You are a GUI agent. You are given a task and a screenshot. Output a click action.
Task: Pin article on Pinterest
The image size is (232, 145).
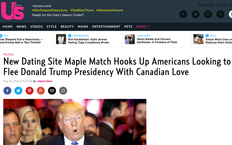[30, 91]
